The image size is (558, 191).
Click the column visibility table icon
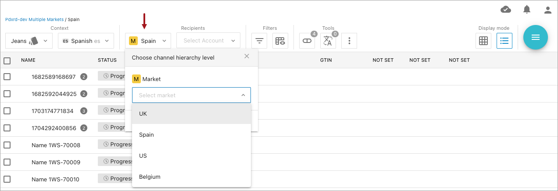280,41
